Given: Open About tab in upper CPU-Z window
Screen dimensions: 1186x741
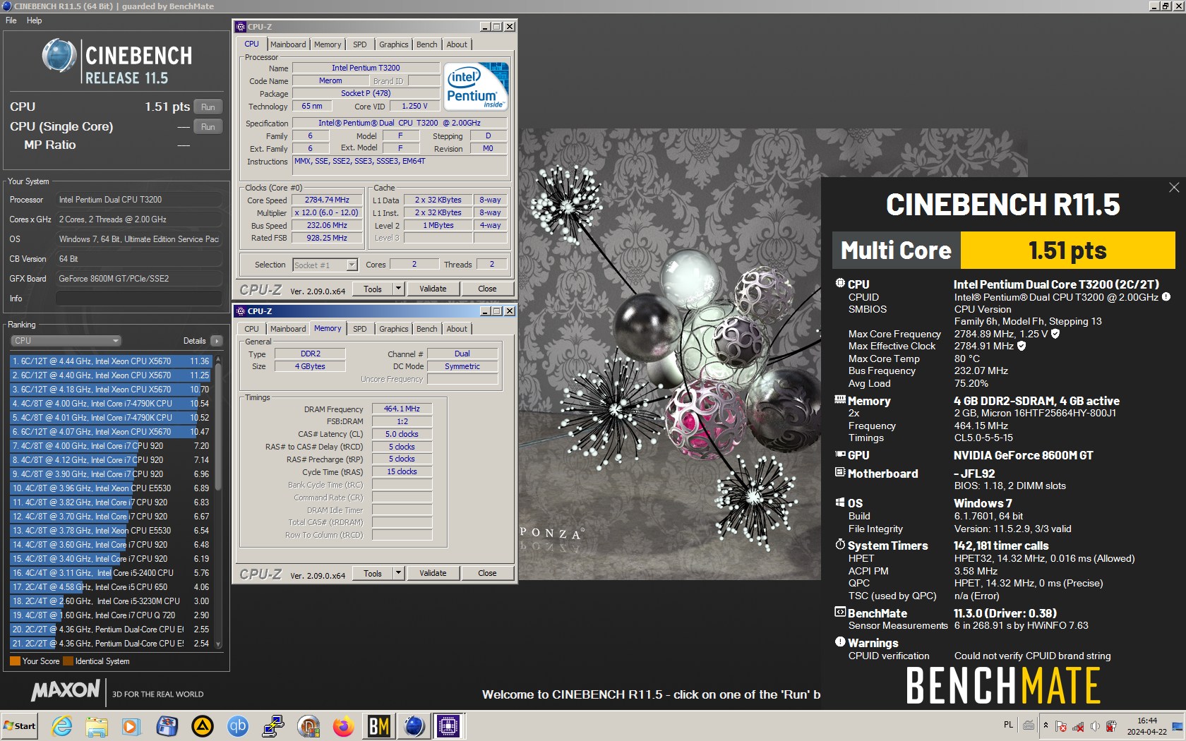Looking at the screenshot, I should [x=457, y=44].
